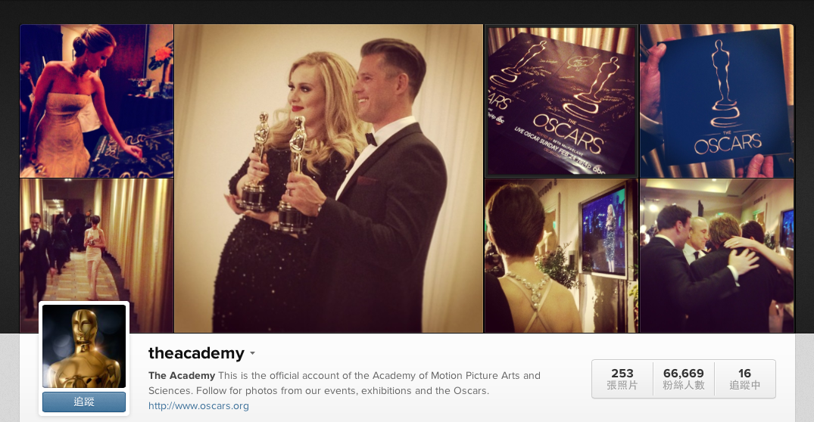Open the 16 追蹤中 following list
Image resolution: width=814 pixels, height=422 pixels.
[744, 379]
